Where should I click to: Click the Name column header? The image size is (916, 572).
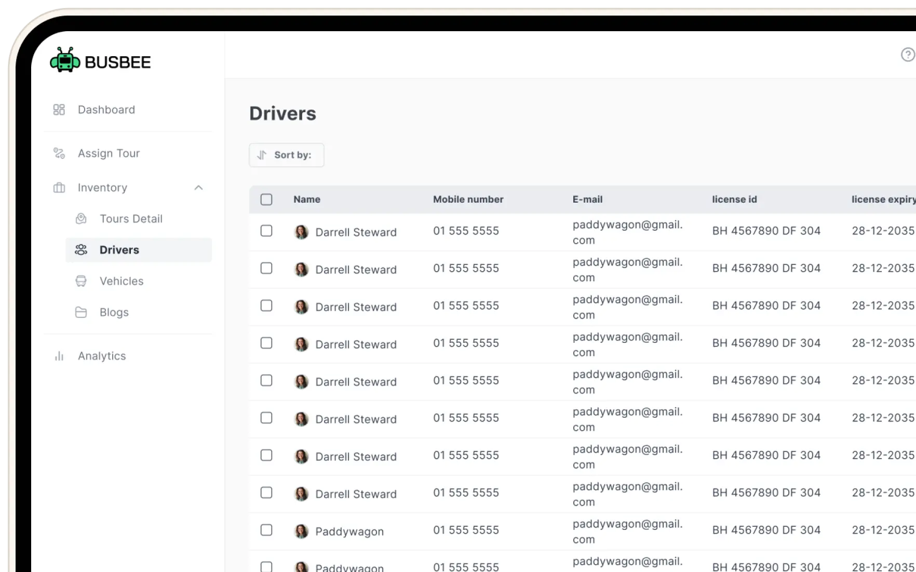[307, 199]
